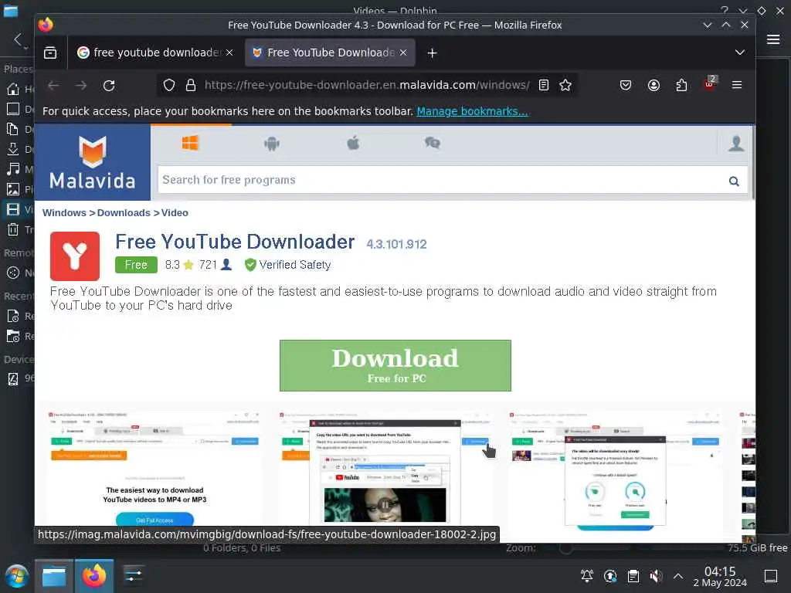Viewport: 791px width, 593px height.
Task: Click the Firefox forward arrow
Action: 80,85
